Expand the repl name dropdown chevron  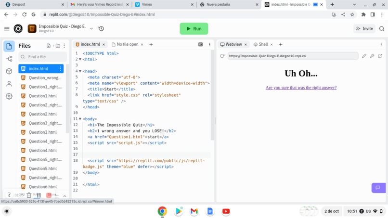coord(91,29)
